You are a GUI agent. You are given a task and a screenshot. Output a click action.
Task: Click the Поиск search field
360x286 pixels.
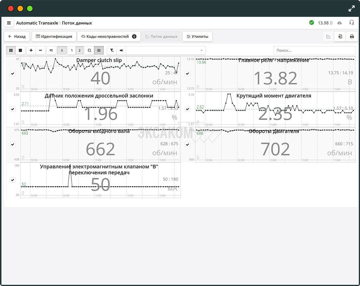tap(314, 50)
